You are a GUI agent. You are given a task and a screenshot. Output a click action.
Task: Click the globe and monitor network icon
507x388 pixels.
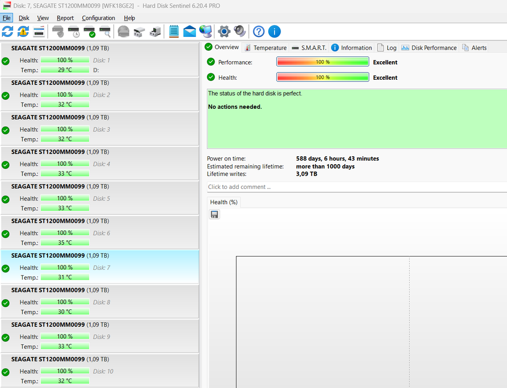(205, 32)
